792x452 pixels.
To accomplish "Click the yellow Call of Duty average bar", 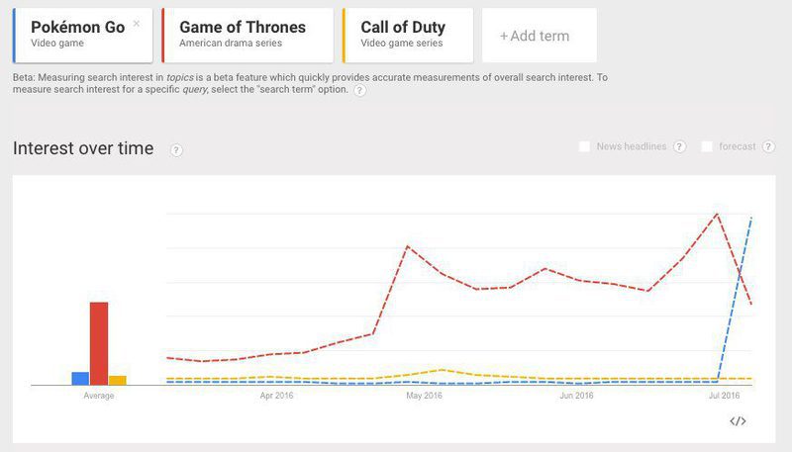I will pos(118,380).
